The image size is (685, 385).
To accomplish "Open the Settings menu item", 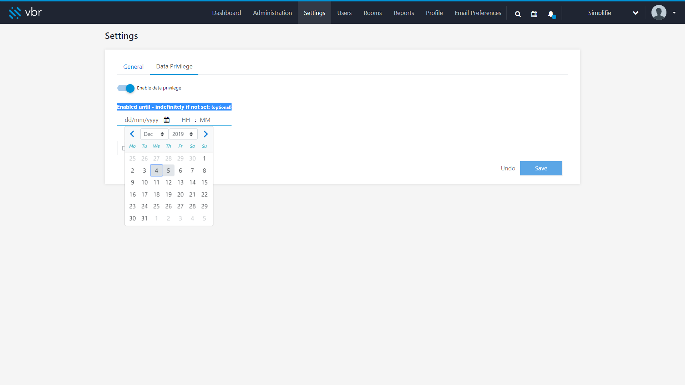I will [314, 13].
